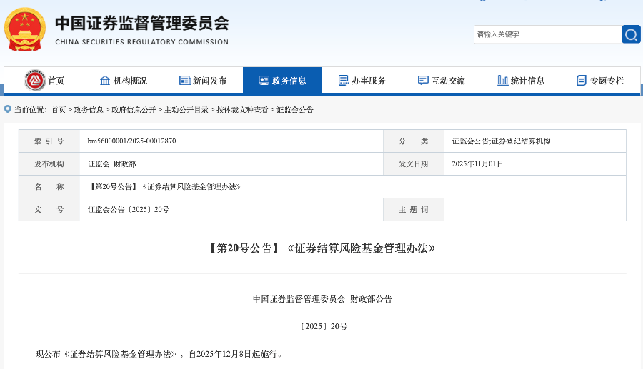Screen dimensions: 643x369
Task: Click the 首页 emblem icon in navigation
Action: 35,81
